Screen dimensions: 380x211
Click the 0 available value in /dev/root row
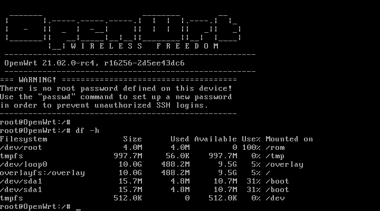click(x=234, y=148)
